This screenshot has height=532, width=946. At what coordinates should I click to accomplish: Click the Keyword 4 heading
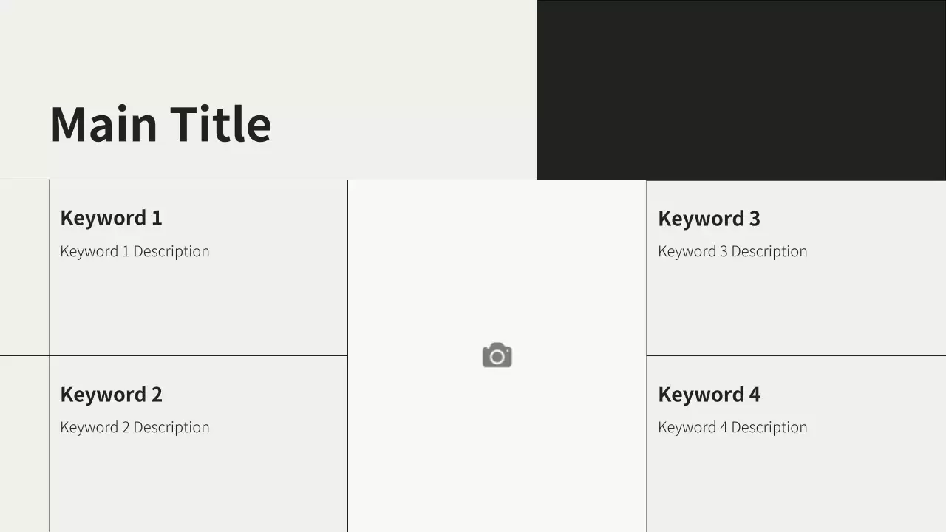(709, 395)
